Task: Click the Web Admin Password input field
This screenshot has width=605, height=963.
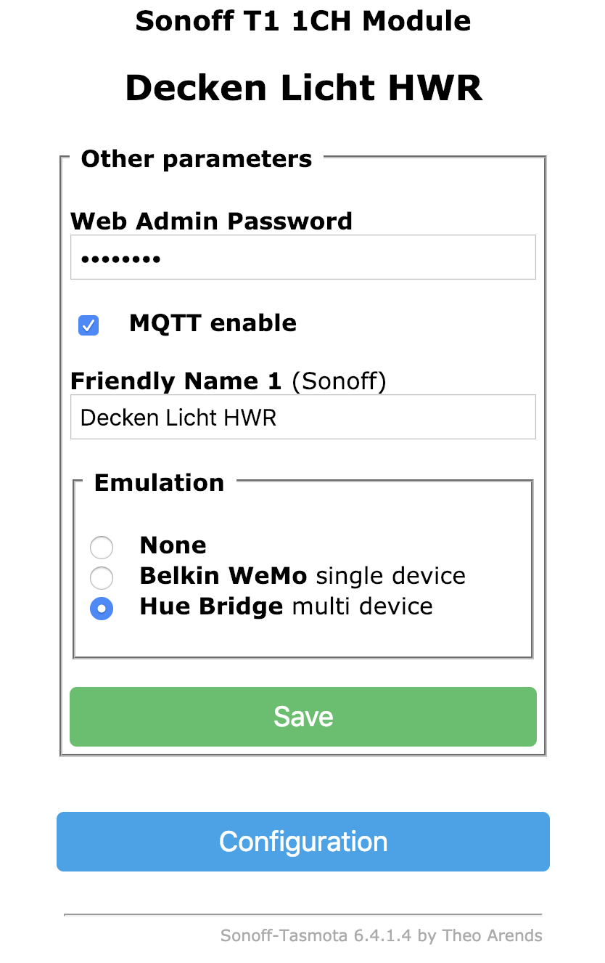Action: (x=302, y=257)
